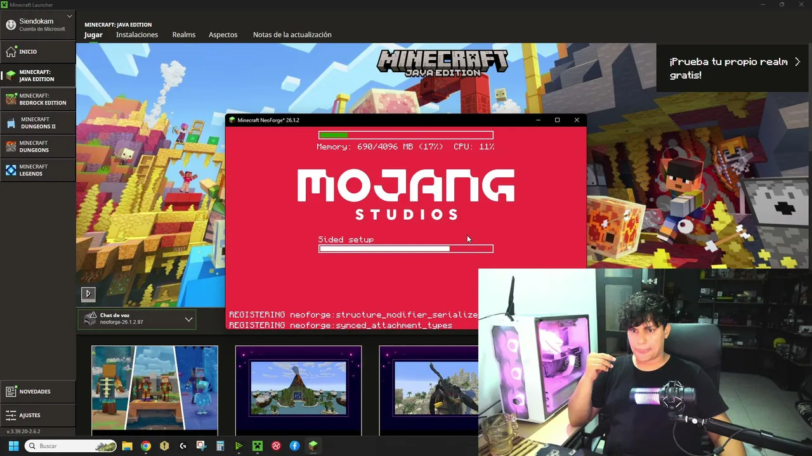Open the green arrow app in taskbar

point(239,446)
